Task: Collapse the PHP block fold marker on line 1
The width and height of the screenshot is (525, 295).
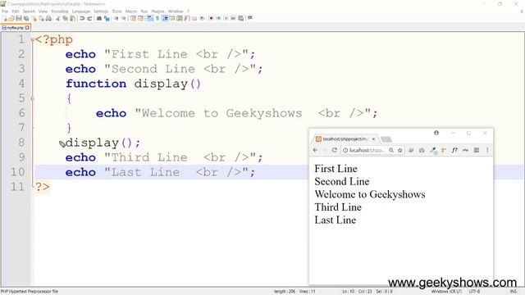Action: (33, 39)
